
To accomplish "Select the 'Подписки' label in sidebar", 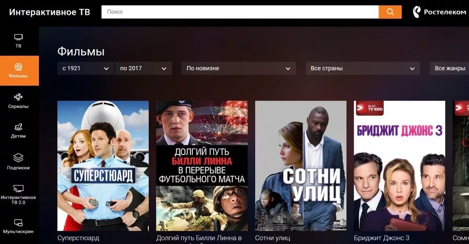I will pos(18,168).
